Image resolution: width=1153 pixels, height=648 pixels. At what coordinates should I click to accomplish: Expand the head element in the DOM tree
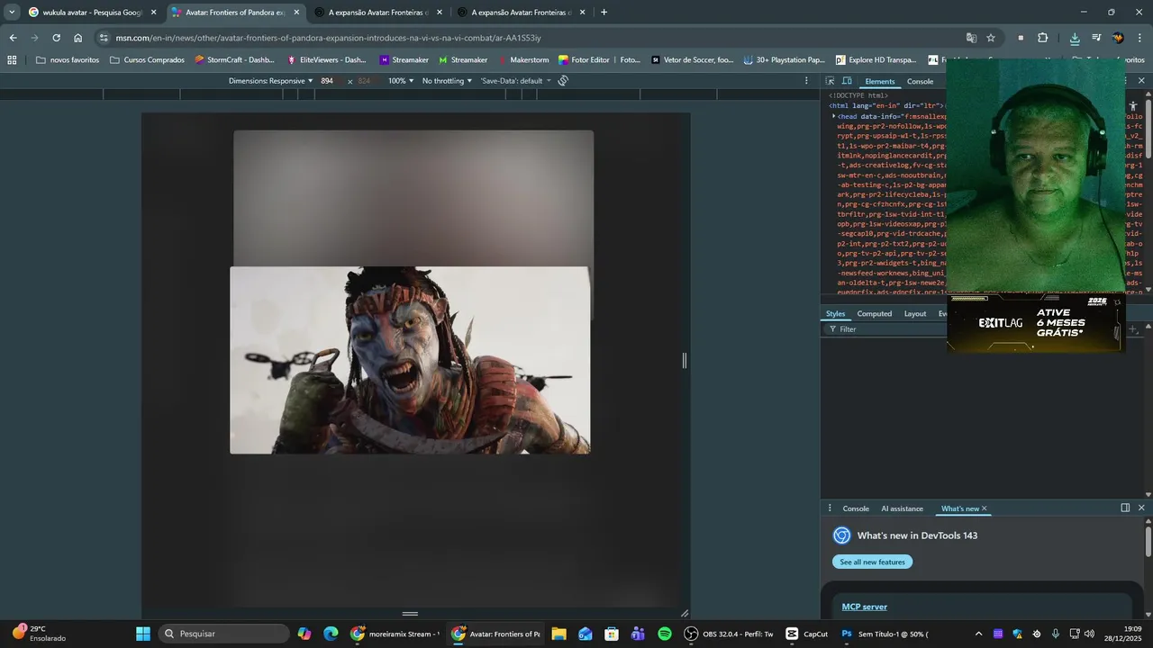click(x=833, y=116)
